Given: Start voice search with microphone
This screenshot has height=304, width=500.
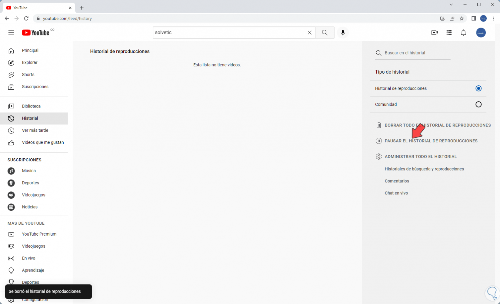Looking at the screenshot, I should coord(343,32).
